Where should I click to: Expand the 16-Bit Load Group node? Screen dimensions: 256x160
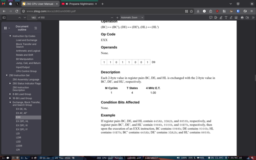pos(10,98)
